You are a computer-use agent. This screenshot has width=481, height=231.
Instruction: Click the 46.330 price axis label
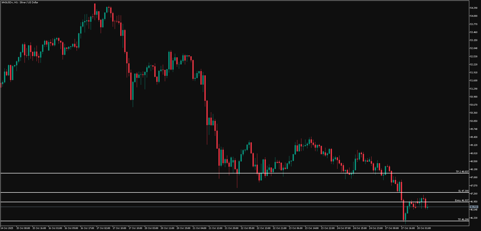point(474,218)
